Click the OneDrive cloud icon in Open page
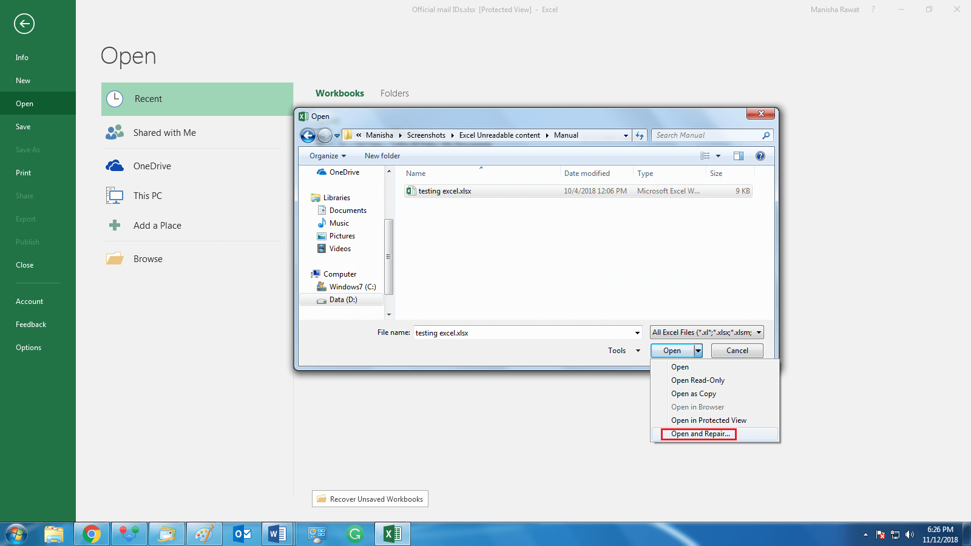This screenshot has height=546, width=971. pyautogui.click(x=115, y=166)
